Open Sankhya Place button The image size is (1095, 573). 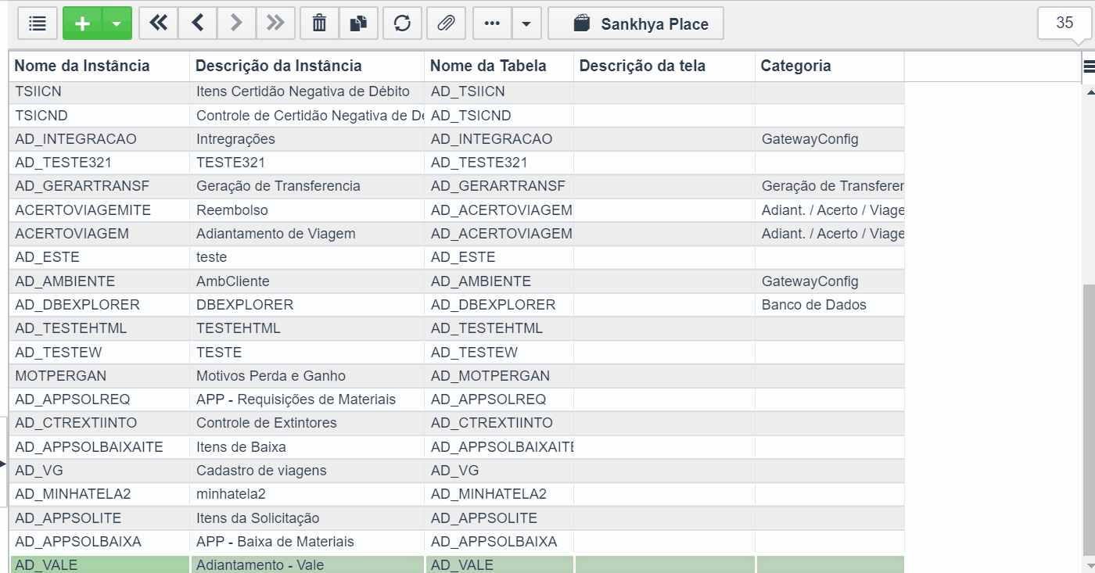pos(636,23)
